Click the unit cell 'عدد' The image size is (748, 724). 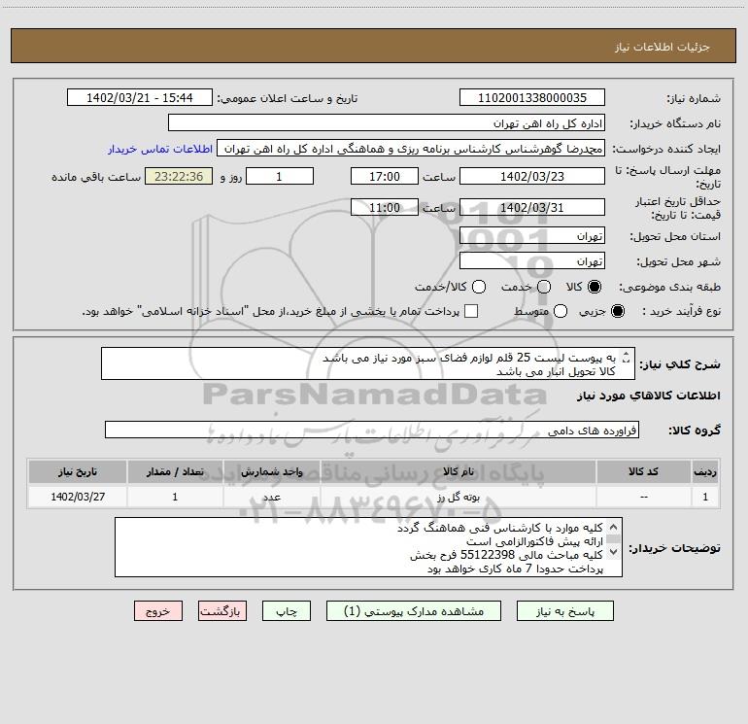(x=272, y=497)
